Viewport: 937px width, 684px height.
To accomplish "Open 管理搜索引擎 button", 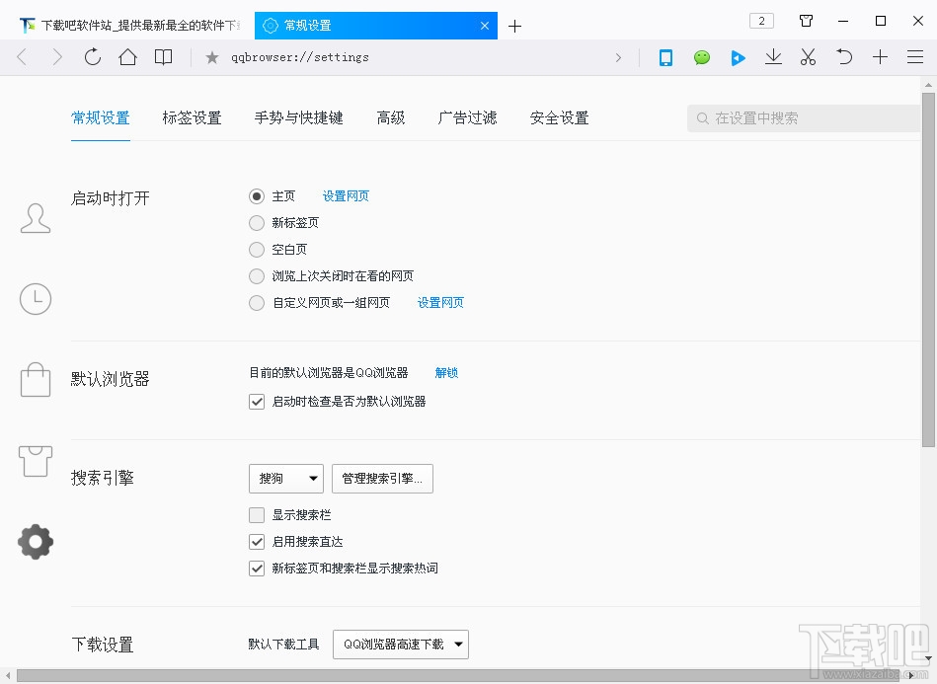I will [x=382, y=479].
